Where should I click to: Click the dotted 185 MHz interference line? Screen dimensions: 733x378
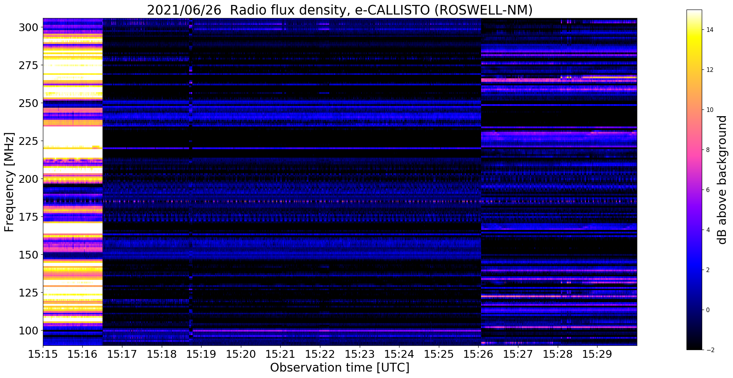[340, 201]
